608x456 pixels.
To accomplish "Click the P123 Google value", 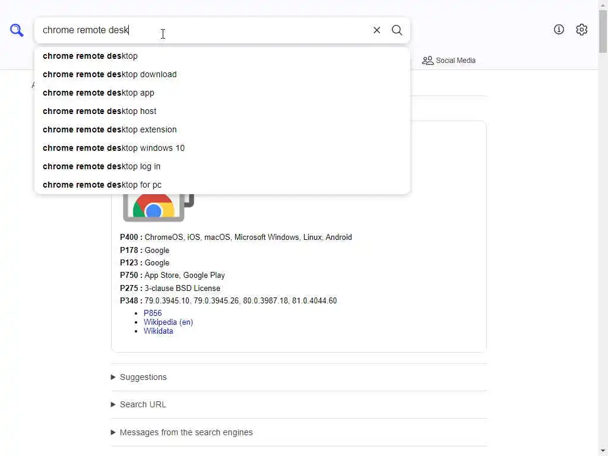I will pyautogui.click(x=157, y=263).
